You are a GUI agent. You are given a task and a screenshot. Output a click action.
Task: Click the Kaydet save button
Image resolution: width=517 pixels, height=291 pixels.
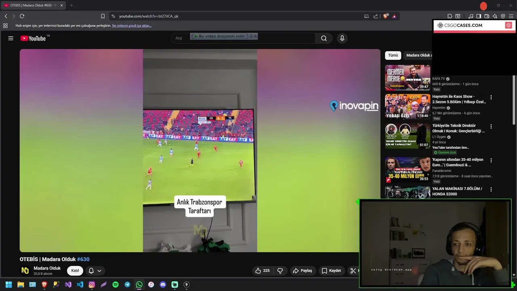(331, 271)
